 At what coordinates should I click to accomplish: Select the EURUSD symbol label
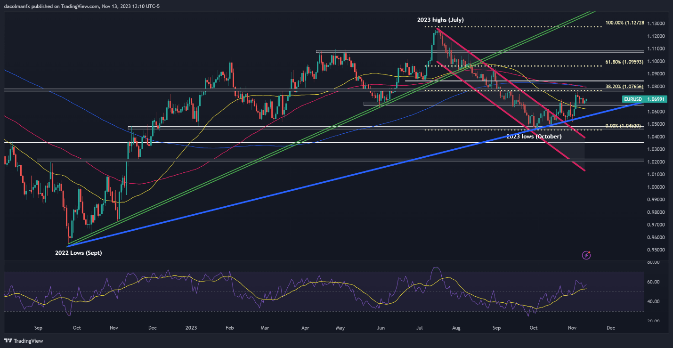(632, 99)
